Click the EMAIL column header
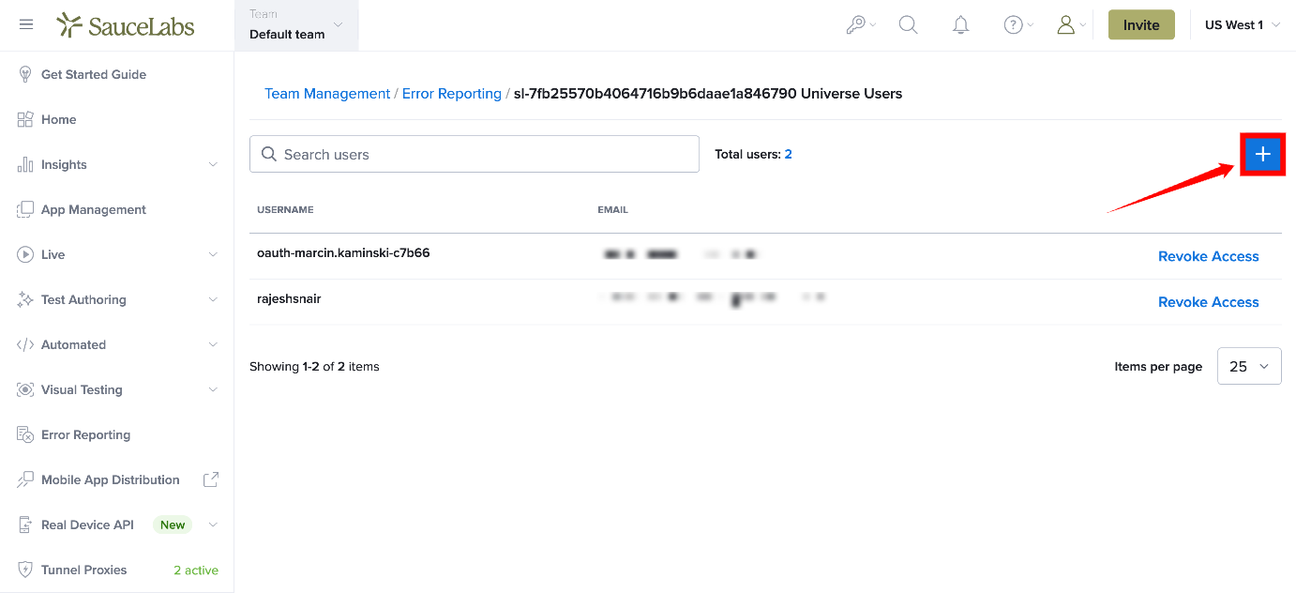 click(x=612, y=210)
